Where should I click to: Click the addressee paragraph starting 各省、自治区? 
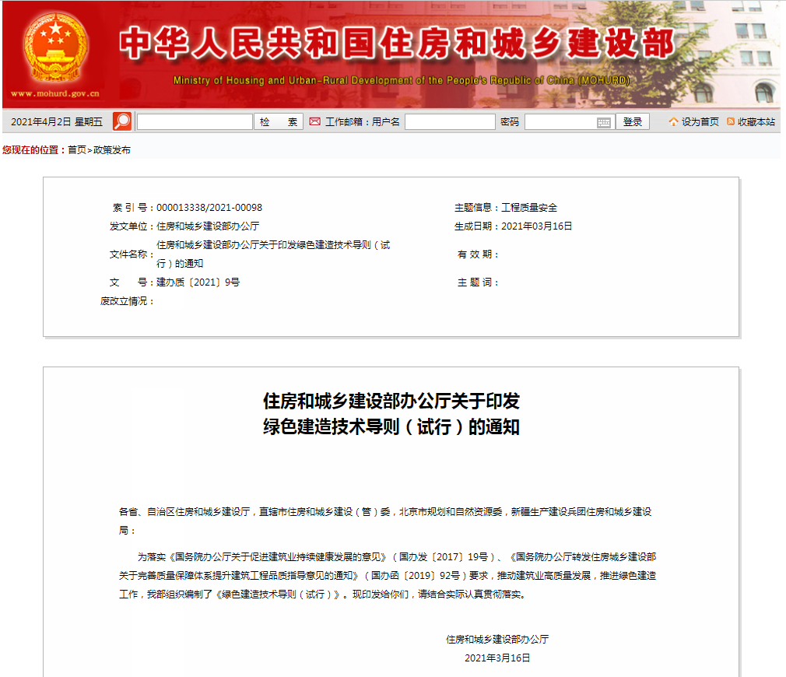point(385,521)
